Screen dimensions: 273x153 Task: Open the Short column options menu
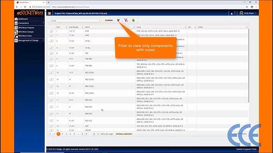(134, 27)
